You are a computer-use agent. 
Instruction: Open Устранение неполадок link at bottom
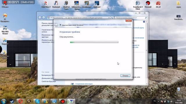coord(84,84)
